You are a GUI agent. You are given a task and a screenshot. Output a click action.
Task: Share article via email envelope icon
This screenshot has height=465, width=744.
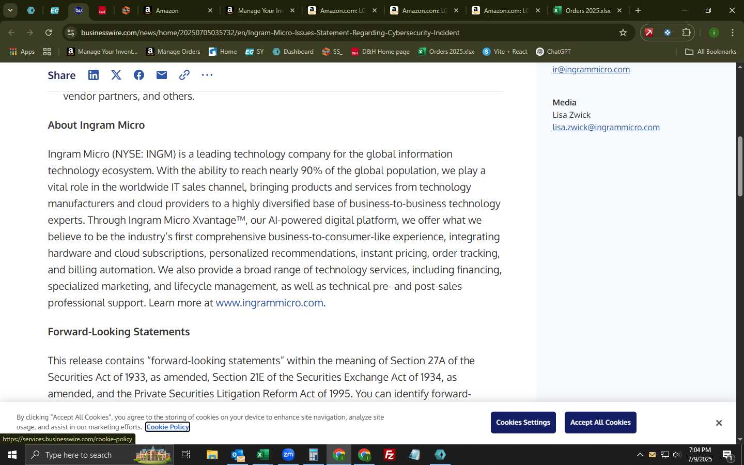[162, 75]
